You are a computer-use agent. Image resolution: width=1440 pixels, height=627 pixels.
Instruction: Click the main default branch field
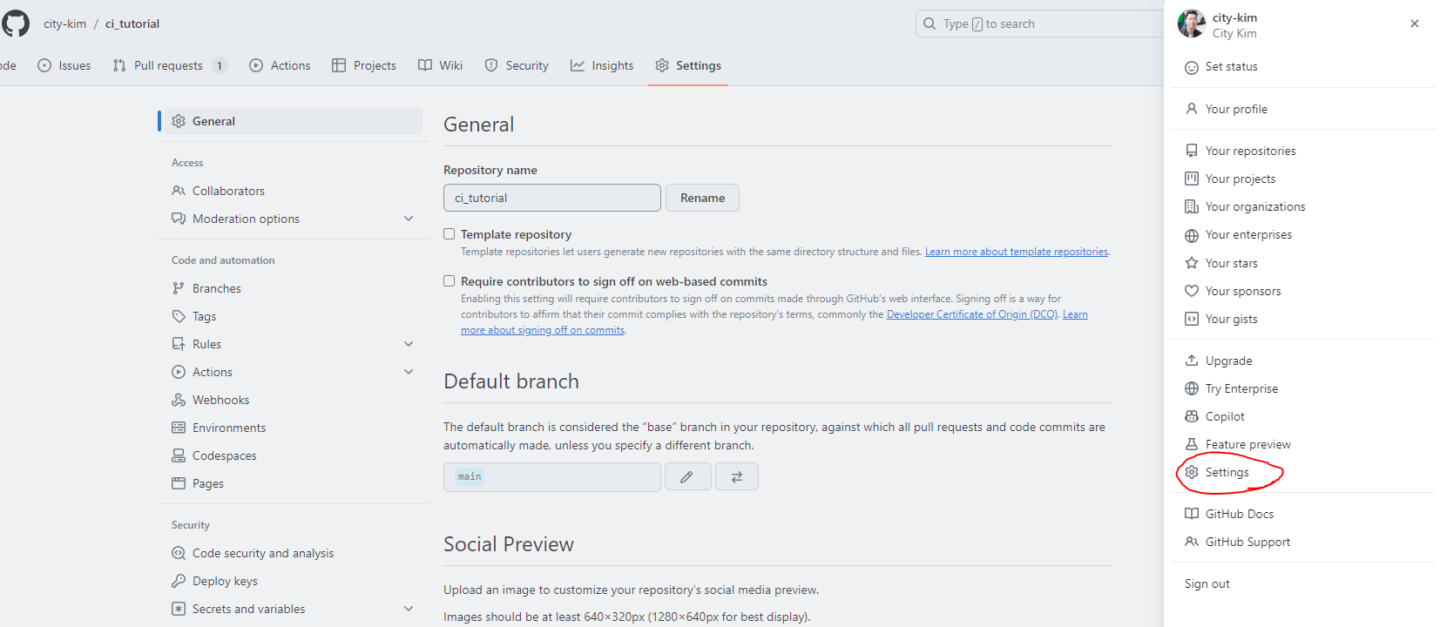552,476
